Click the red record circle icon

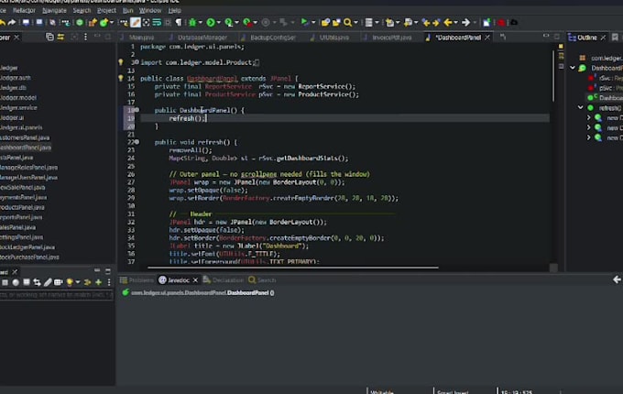tap(501, 23)
